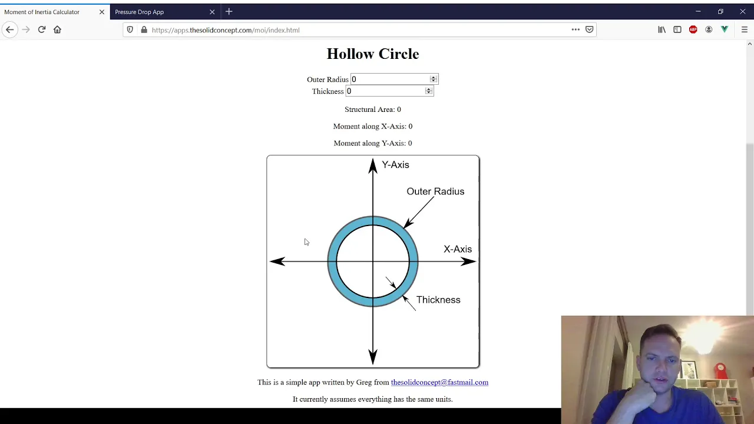Close the Pressure Drop App tab

click(212, 12)
